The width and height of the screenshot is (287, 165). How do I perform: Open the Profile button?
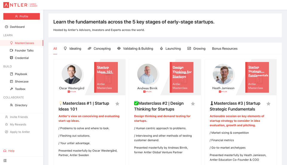click(22, 16)
